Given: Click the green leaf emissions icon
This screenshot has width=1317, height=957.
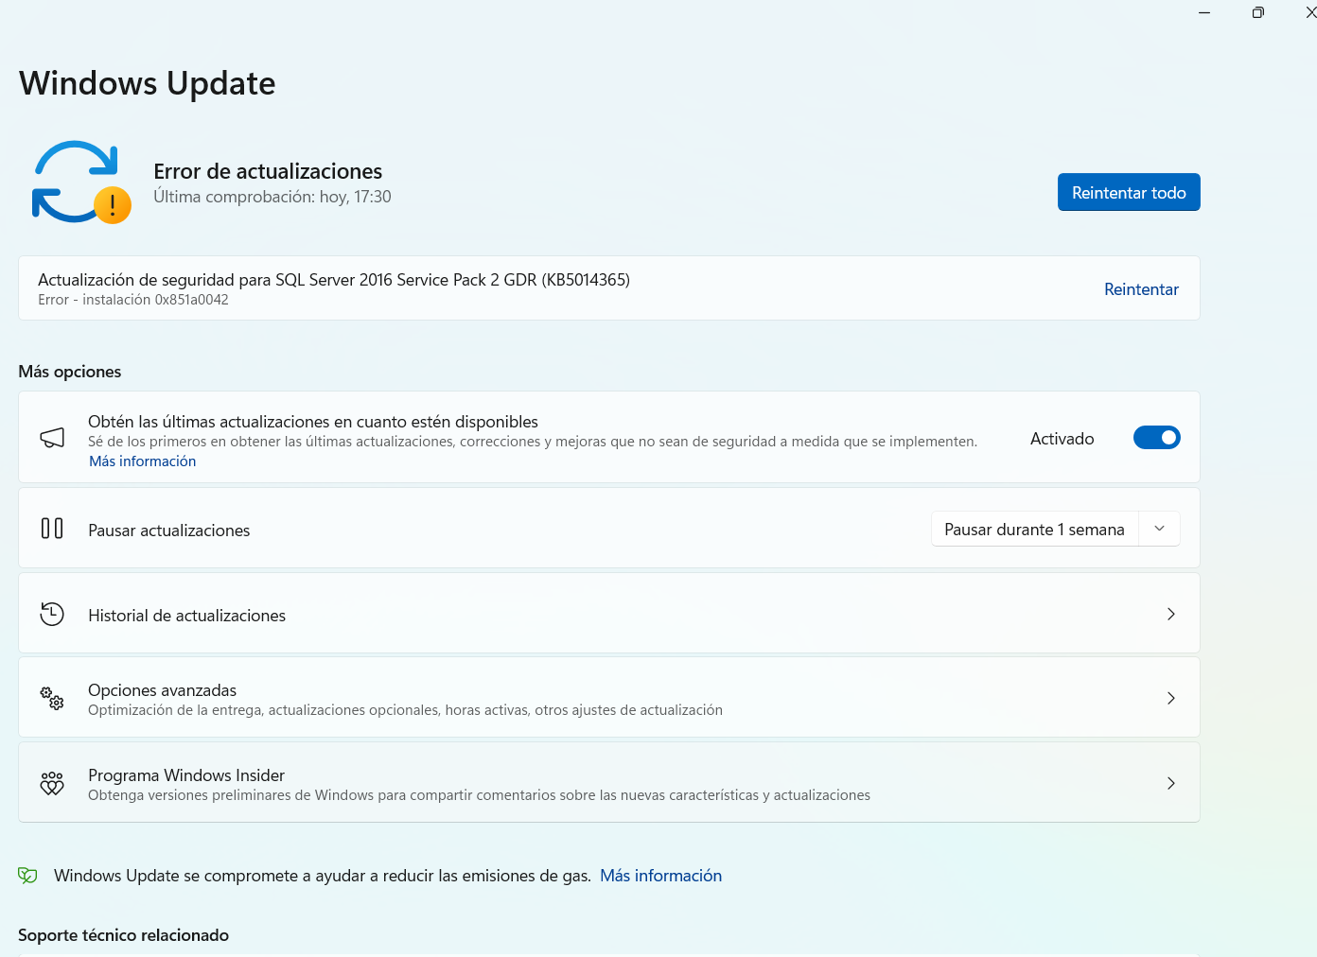Looking at the screenshot, I should [27, 876].
